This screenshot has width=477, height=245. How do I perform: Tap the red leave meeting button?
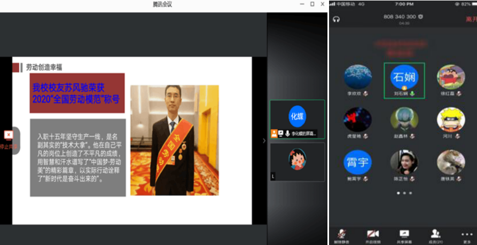coord(471,19)
